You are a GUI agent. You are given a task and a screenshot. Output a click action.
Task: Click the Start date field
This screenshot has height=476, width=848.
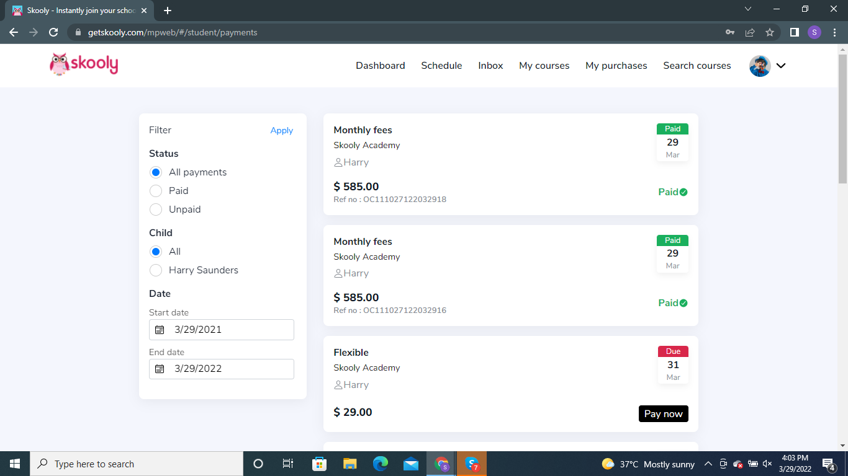[222, 330]
